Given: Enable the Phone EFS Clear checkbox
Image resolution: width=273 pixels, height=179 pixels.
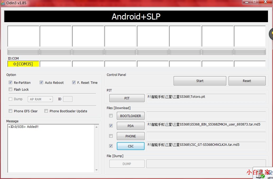Looking at the screenshot, I should (11, 111).
